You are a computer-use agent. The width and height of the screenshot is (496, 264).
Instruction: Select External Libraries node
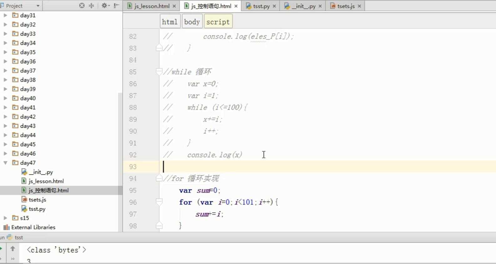(33, 227)
